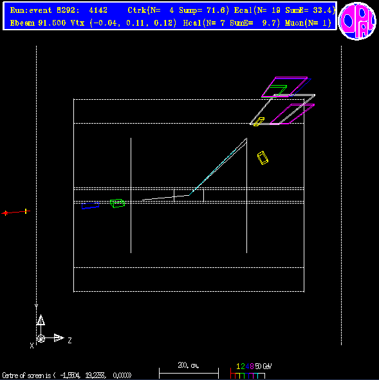Click the isolated yellow cluster box right of tracker
Image resolution: width=379 pixels, height=380 pixels.
tap(263, 158)
